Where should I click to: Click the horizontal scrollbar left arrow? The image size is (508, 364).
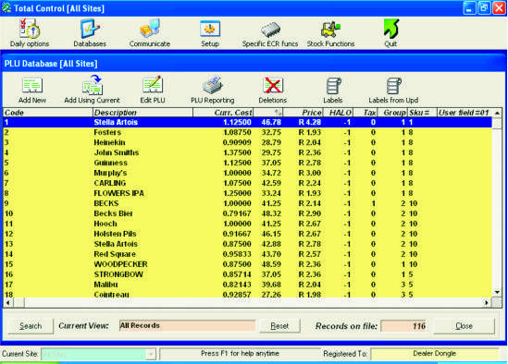coord(7,302)
